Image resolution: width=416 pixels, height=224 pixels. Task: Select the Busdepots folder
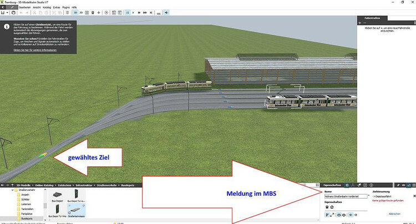coord(27,218)
